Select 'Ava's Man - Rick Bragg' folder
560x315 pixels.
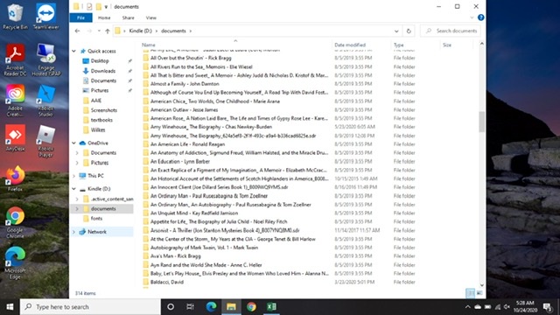click(x=175, y=256)
